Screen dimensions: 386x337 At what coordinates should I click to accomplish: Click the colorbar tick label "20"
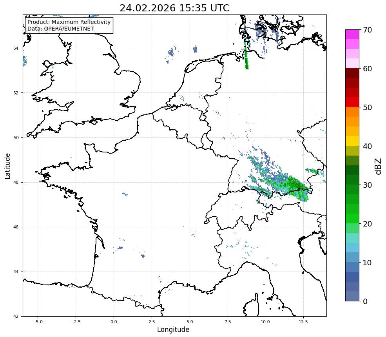[367, 224]
